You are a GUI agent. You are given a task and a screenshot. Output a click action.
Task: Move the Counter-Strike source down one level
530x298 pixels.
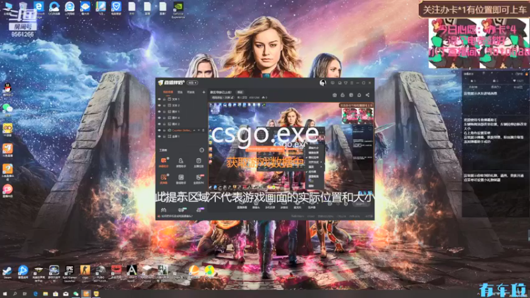pyautogui.click(x=199, y=130)
